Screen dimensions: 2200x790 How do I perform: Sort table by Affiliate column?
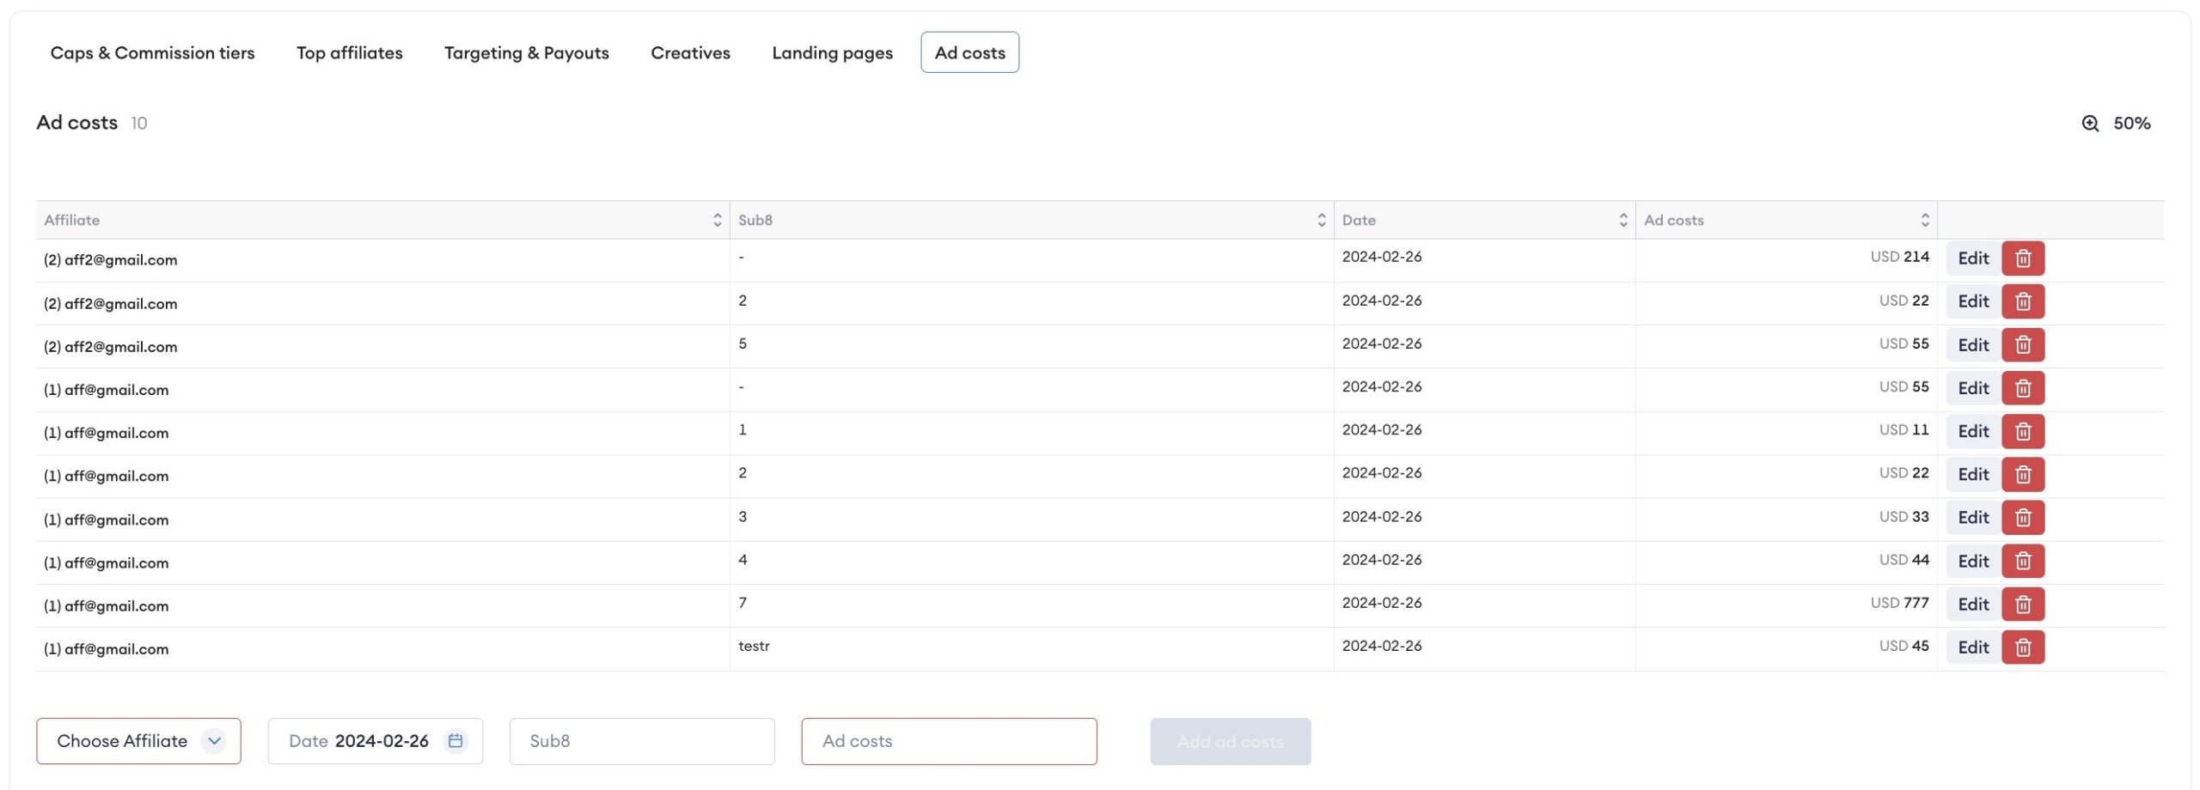[717, 221]
